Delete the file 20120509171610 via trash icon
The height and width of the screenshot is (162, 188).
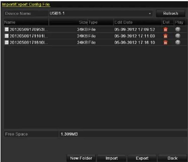[x=166, y=43]
